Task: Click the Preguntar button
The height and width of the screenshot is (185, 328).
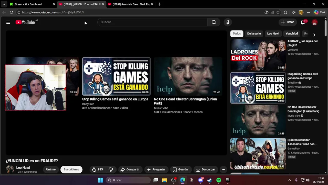Action: tap(156, 169)
